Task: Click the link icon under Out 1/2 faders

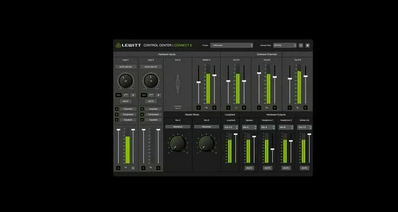Action: coord(236,108)
